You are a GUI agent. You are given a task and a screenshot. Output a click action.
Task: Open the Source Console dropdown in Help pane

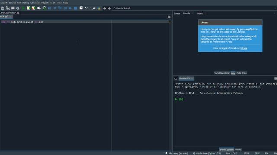pos(188,13)
